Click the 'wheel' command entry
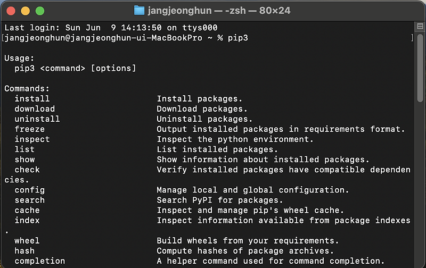This screenshot has width=426, height=268. click(x=27, y=241)
